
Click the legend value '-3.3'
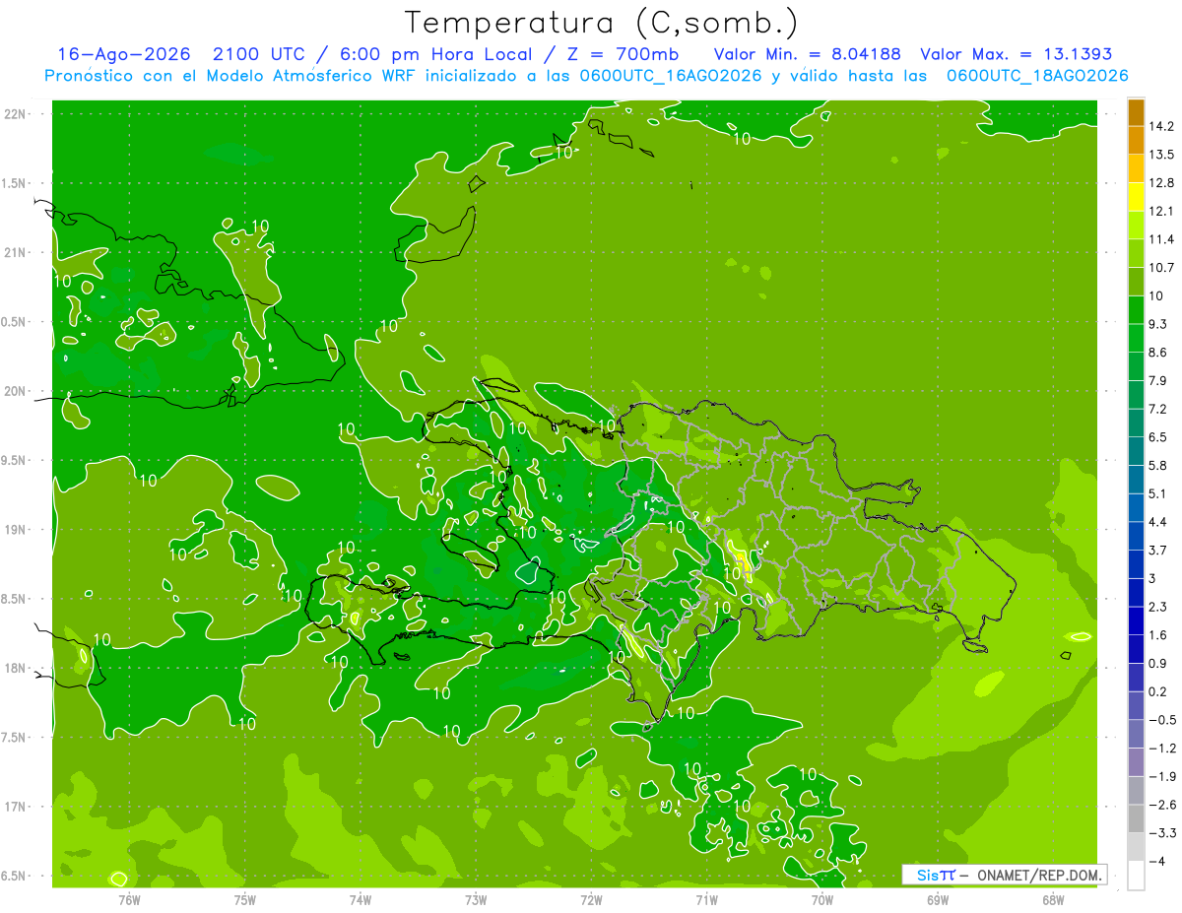1161,833
